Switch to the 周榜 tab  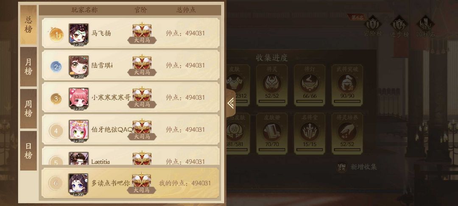(x=28, y=109)
